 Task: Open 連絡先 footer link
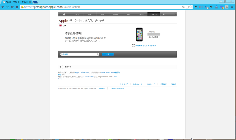(174, 84)
